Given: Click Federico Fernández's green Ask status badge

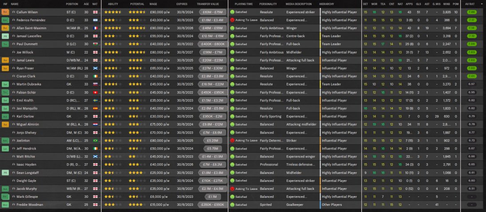Looking at the screenshot, I should (5, 20).
